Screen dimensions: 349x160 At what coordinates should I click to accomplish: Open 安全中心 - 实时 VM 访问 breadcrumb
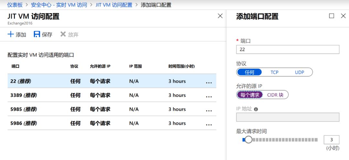tap(59, 5)
